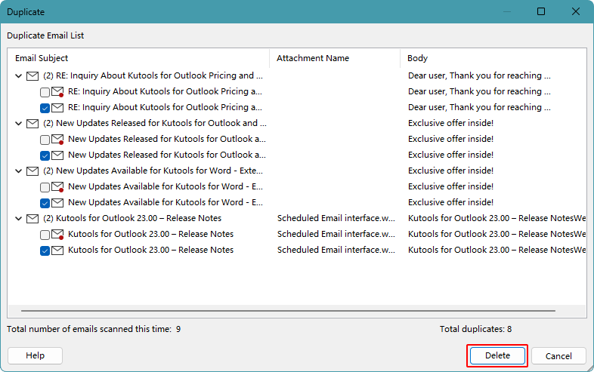
Task: Click the horizontal scrollbar of the list
Action: 288,311
